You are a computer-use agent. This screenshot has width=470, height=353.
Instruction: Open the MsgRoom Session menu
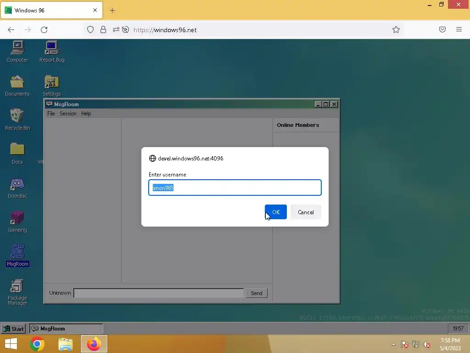(68, 114)
